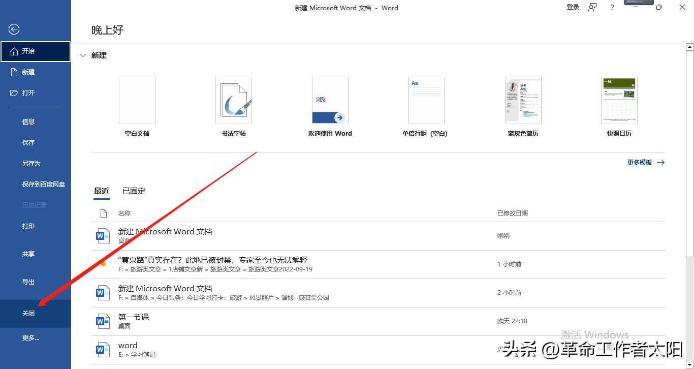Open the 打印 page
The height and width of the screenshot is (369, 694).
pyautogui.click(x=36, y=226)
